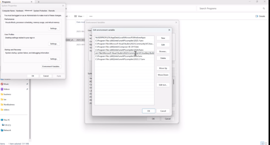Open Environment Variables... from System Properties
270x145 pixels.
click(x=52, y=66)
